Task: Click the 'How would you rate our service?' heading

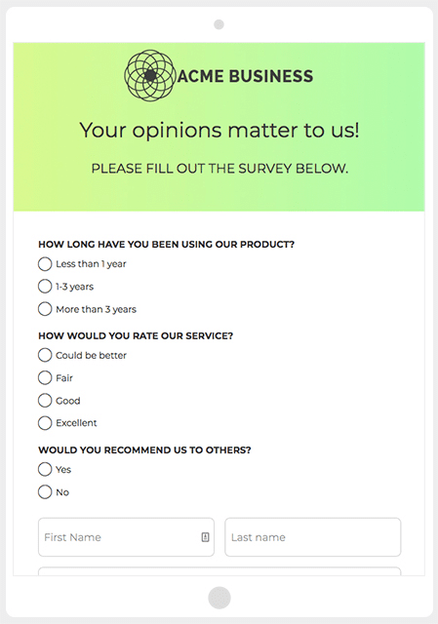Action: (x=136, y=335)
